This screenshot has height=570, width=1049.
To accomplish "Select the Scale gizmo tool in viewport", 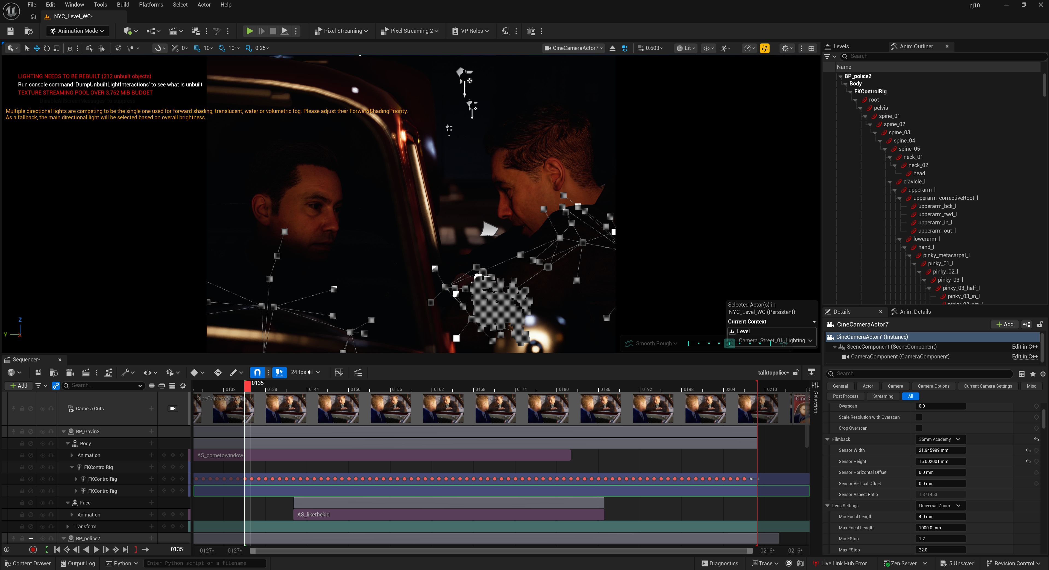I will coord(57,48).
